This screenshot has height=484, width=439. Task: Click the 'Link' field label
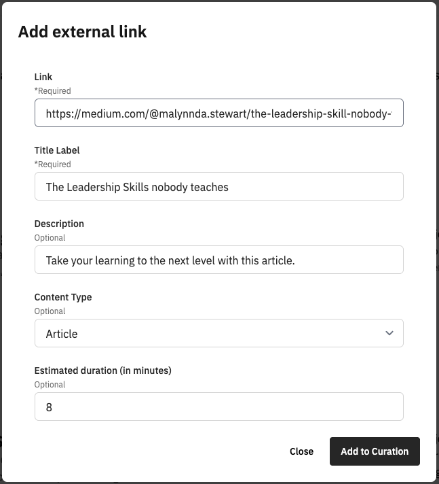[x=43, y=77]
